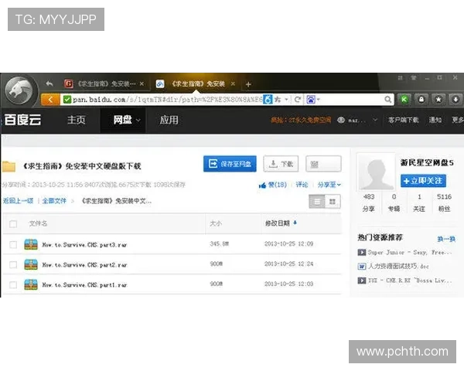Image resolution: width=464 pixels, height=371 pixels.
Task: Open the 网盘 menu item
Action: pos(122,120)
